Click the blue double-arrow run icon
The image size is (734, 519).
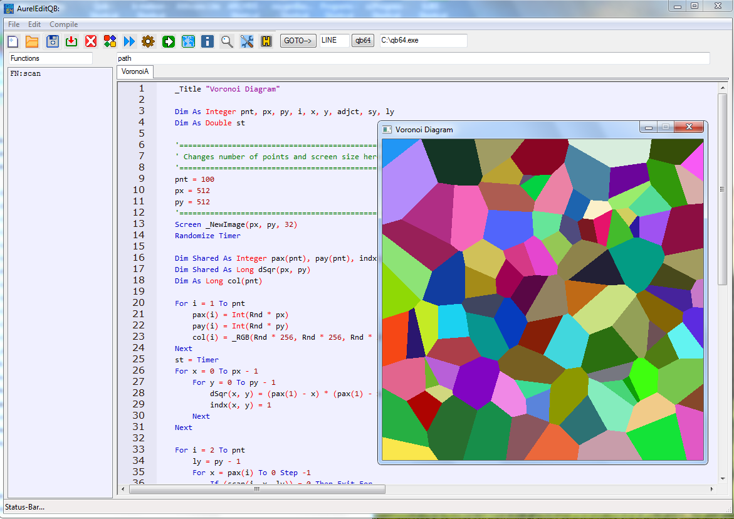pyautogui.click(x=129, y=41)
